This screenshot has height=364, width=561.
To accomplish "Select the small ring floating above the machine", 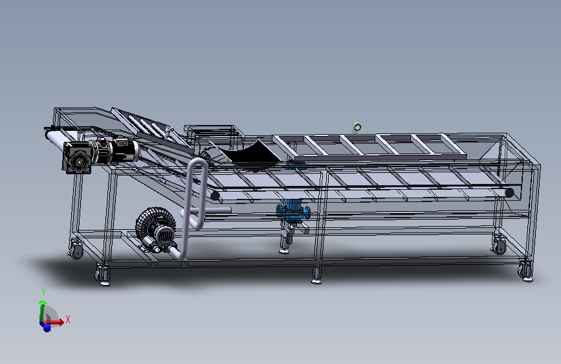I will coord(357,127).
